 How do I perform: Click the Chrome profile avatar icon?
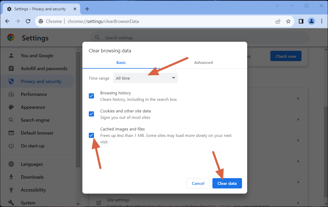(x=311, y=21)
